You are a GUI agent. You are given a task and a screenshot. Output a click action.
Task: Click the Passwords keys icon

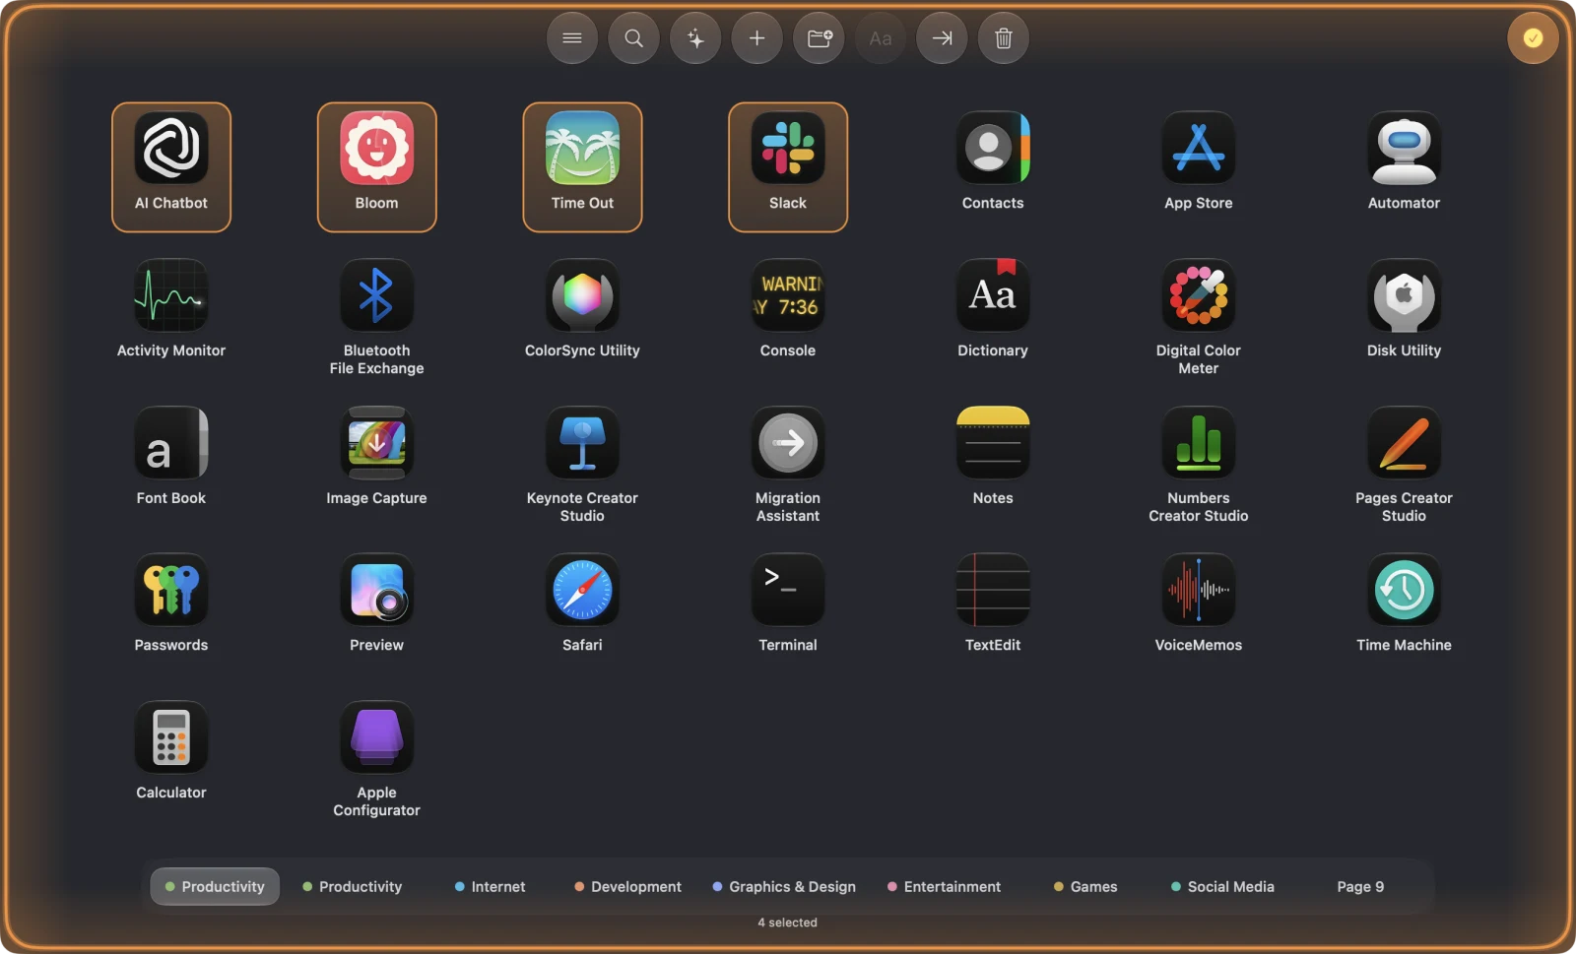tap(171, 590)
